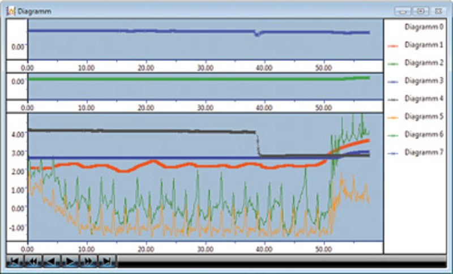The image size is (453, 274).
Task: Select Diagramm 5 orange legend entry
Action: pyautogui.click(x=415, y=117)
